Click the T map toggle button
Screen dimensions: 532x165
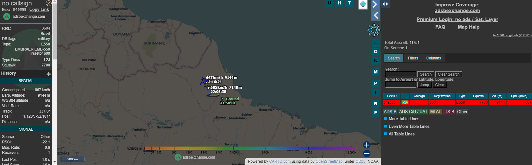tap(350, 3)
